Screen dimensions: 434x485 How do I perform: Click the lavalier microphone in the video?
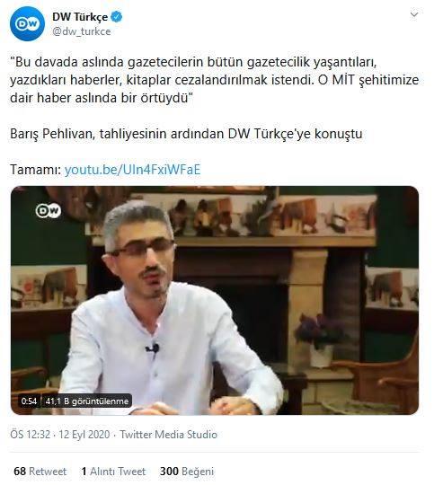point(153,348)
